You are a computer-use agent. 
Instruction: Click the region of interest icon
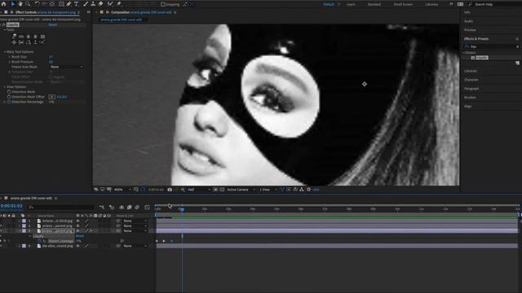point(215,190)
